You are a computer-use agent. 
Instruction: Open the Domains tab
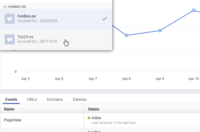click(x=55, y=100)
